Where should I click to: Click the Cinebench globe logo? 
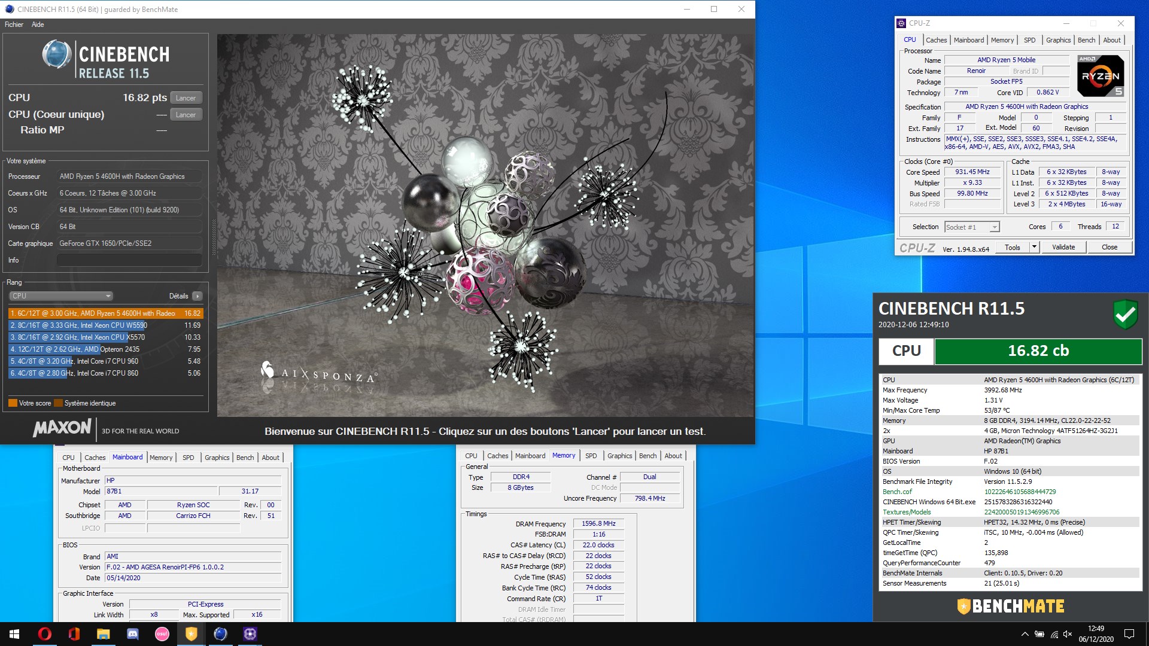57,55
